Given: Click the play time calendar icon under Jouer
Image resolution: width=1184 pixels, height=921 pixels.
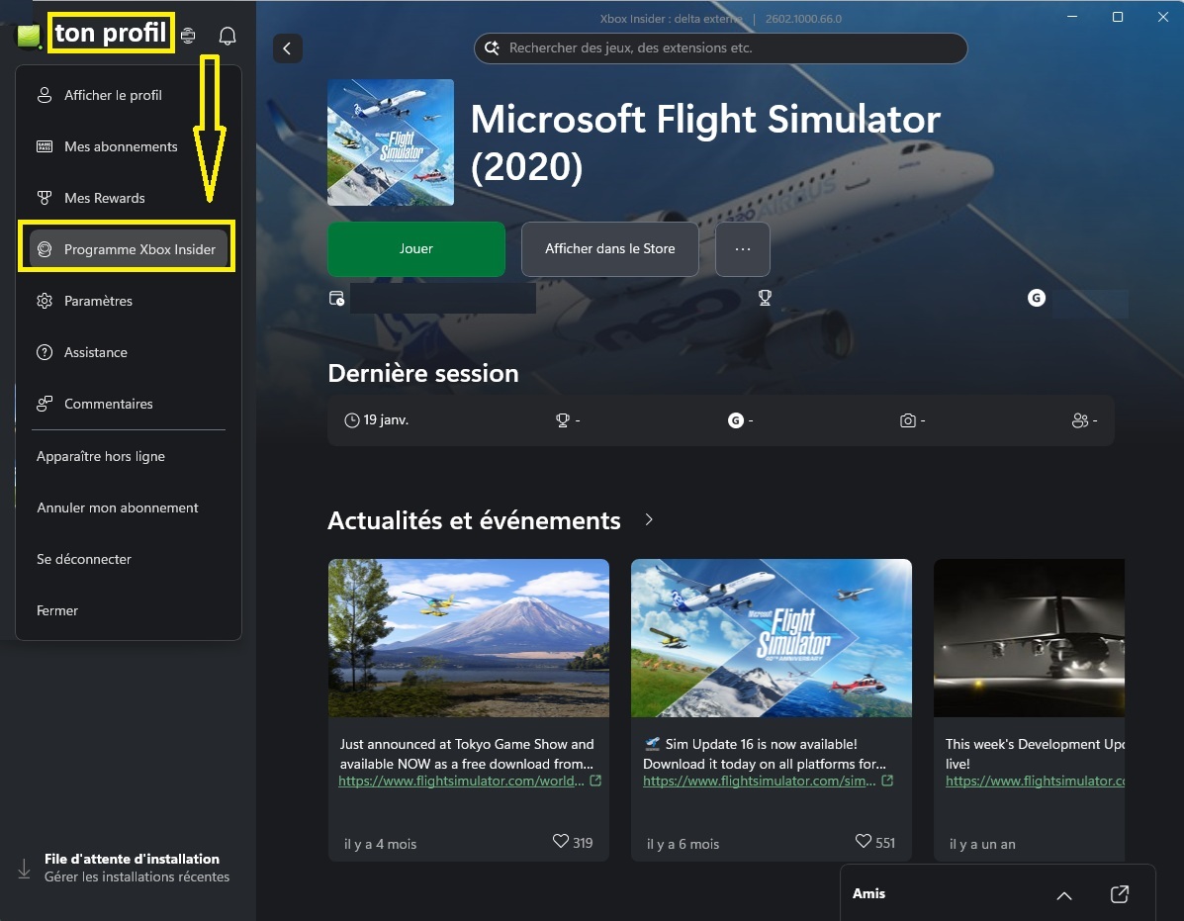Looking at the screenshot, I should tap(336, 298).
